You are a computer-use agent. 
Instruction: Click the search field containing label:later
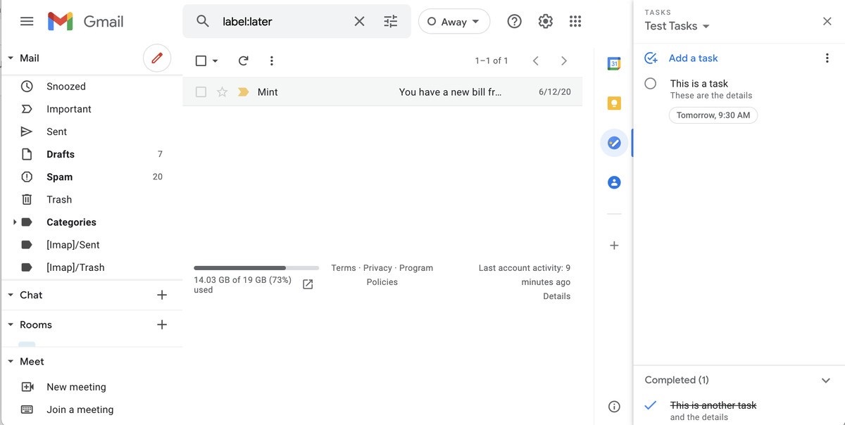coord(282,21)
